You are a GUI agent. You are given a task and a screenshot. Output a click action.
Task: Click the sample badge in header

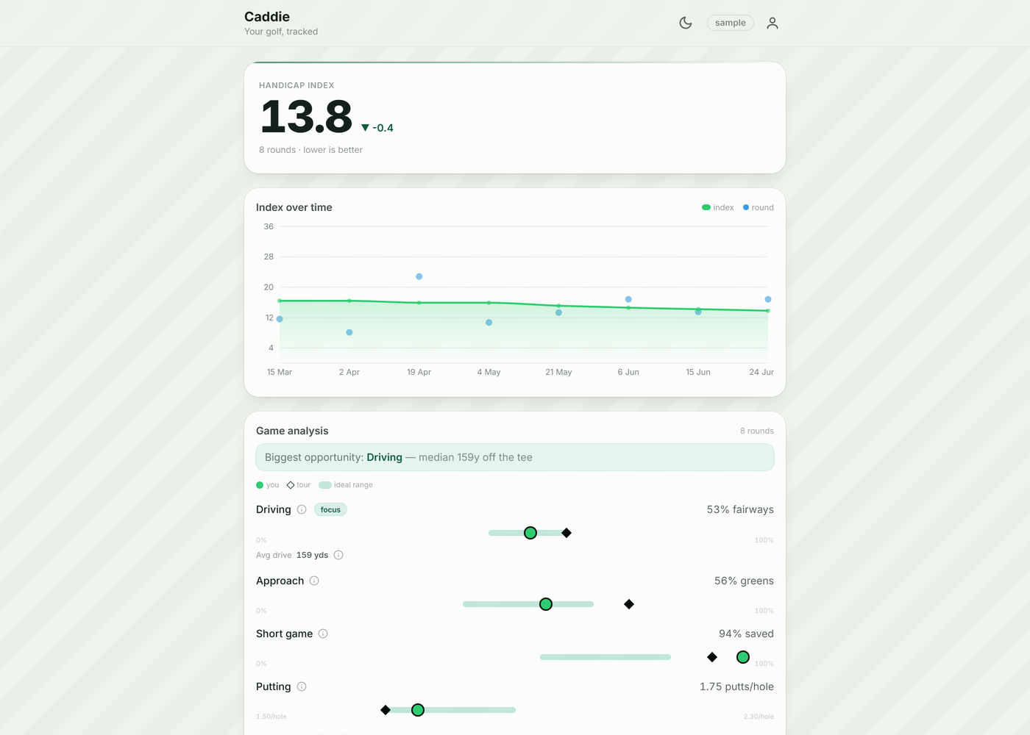click(731, 23)
